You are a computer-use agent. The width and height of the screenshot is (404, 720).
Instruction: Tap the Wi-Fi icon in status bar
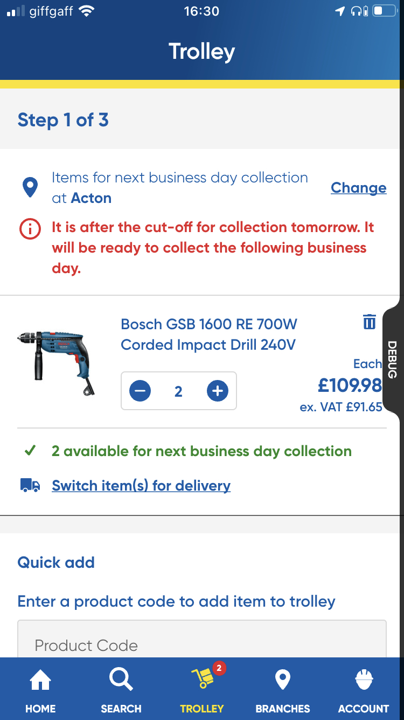coord(85,11)
